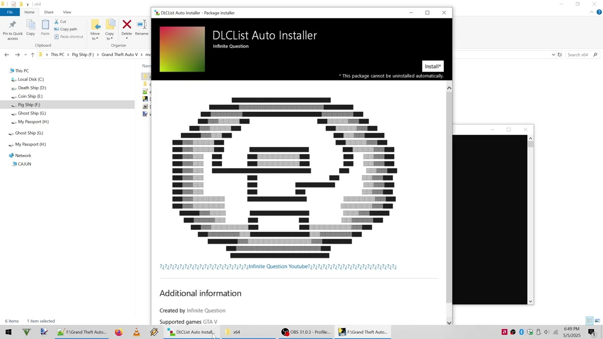603x339 pixels.
Task: Switch to the View ribbon tab
Action: coord(67,12)
